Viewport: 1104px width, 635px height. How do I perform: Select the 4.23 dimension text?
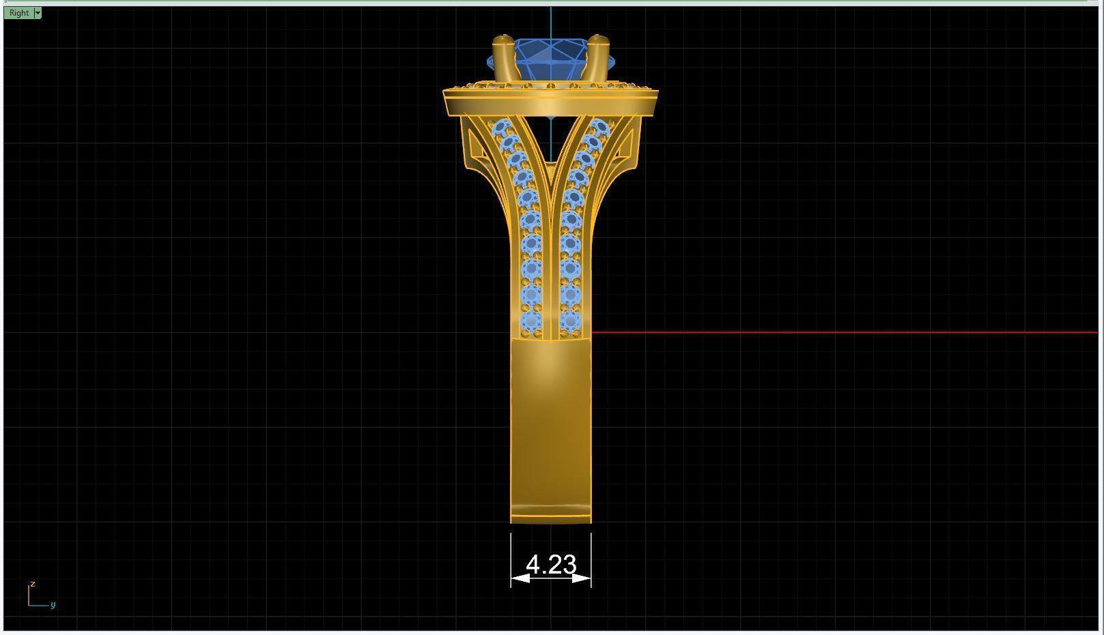pyautogui.click(x=551, y=565)
